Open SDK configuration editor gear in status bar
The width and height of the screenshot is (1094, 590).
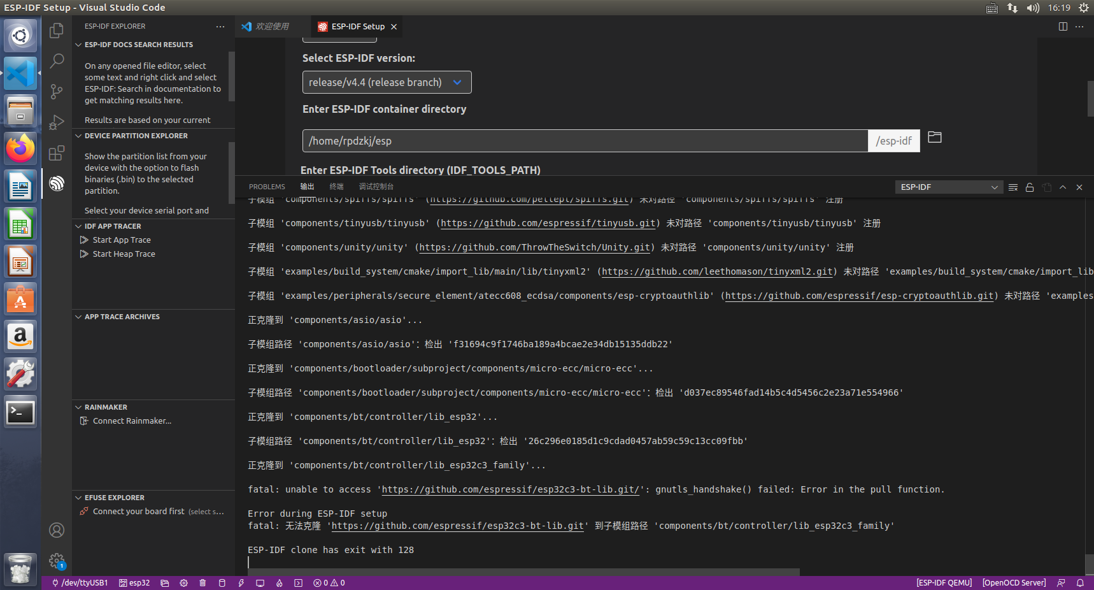[x=184, y=583]
